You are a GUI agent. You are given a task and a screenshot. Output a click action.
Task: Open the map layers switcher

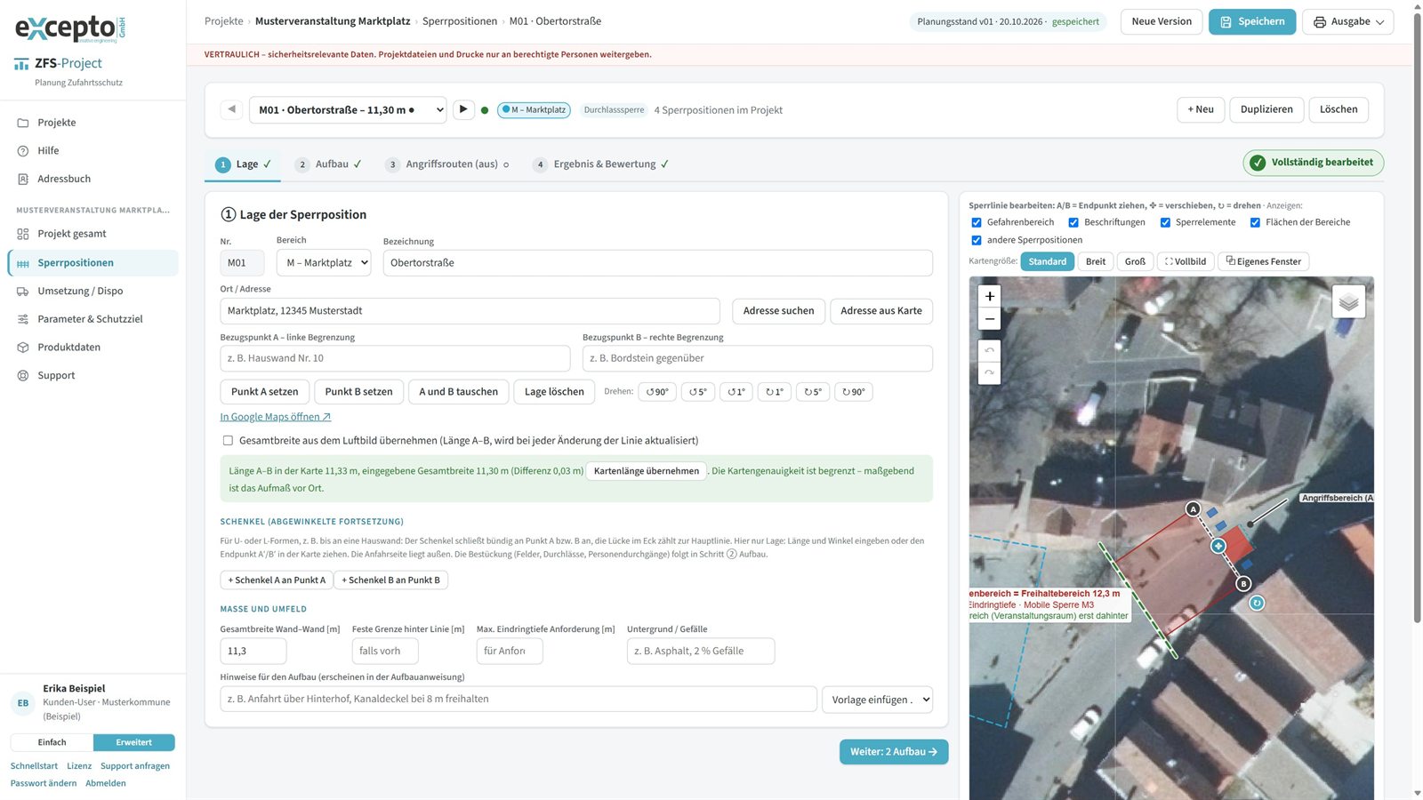1348,302
